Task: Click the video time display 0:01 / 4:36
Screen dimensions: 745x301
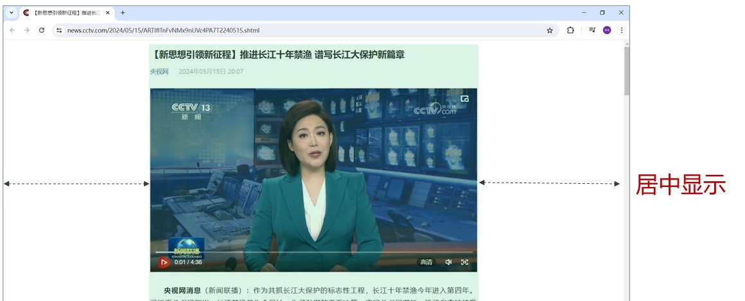Action: [x=188, y=262]
